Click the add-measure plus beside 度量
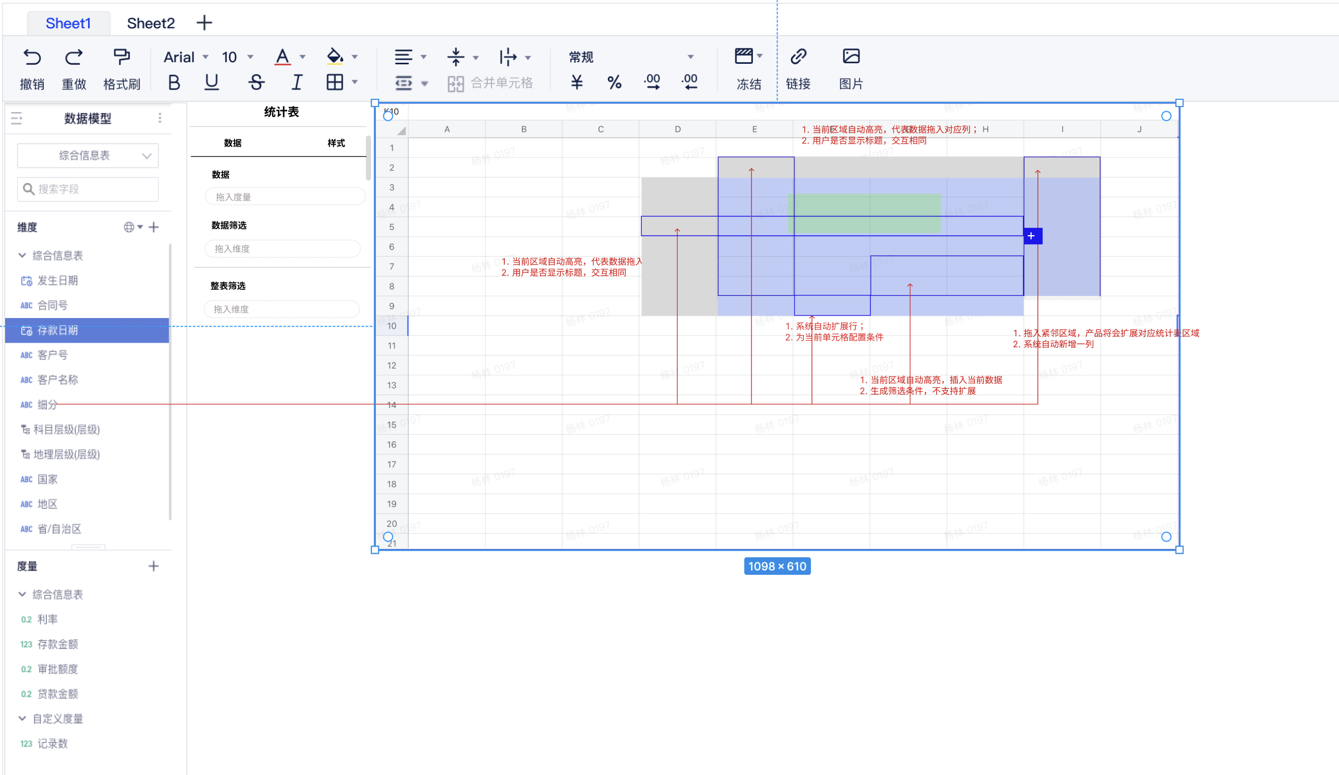Viewport: 1339px width, 775px height. click(x=153, y=566)
